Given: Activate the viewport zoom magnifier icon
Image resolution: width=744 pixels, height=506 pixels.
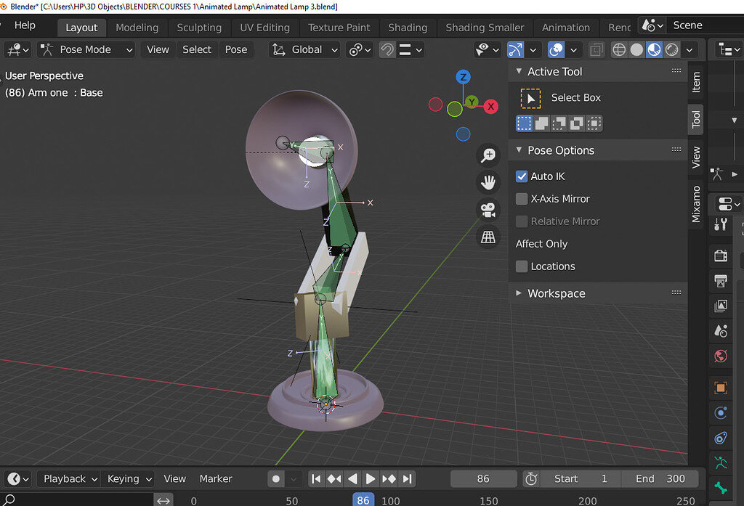Looking at the screenshot, I should tap(488, 155).
